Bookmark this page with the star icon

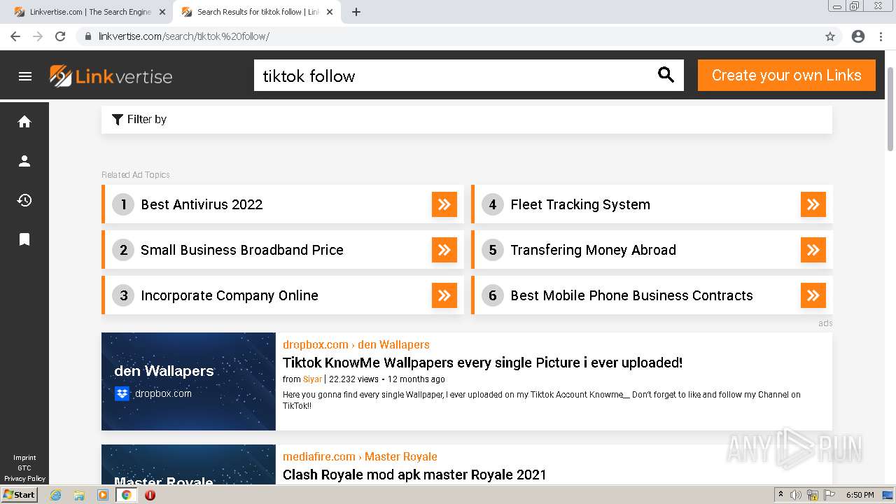(830, 36)
